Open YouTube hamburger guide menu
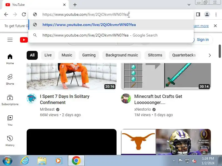 [10, 40]
